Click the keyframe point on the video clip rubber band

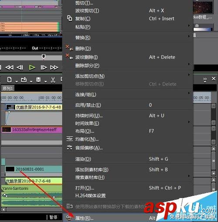pos(9,112)
